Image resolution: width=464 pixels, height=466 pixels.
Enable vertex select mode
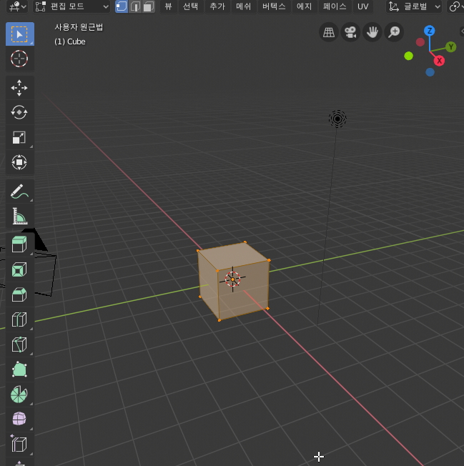tap(122, 6)
